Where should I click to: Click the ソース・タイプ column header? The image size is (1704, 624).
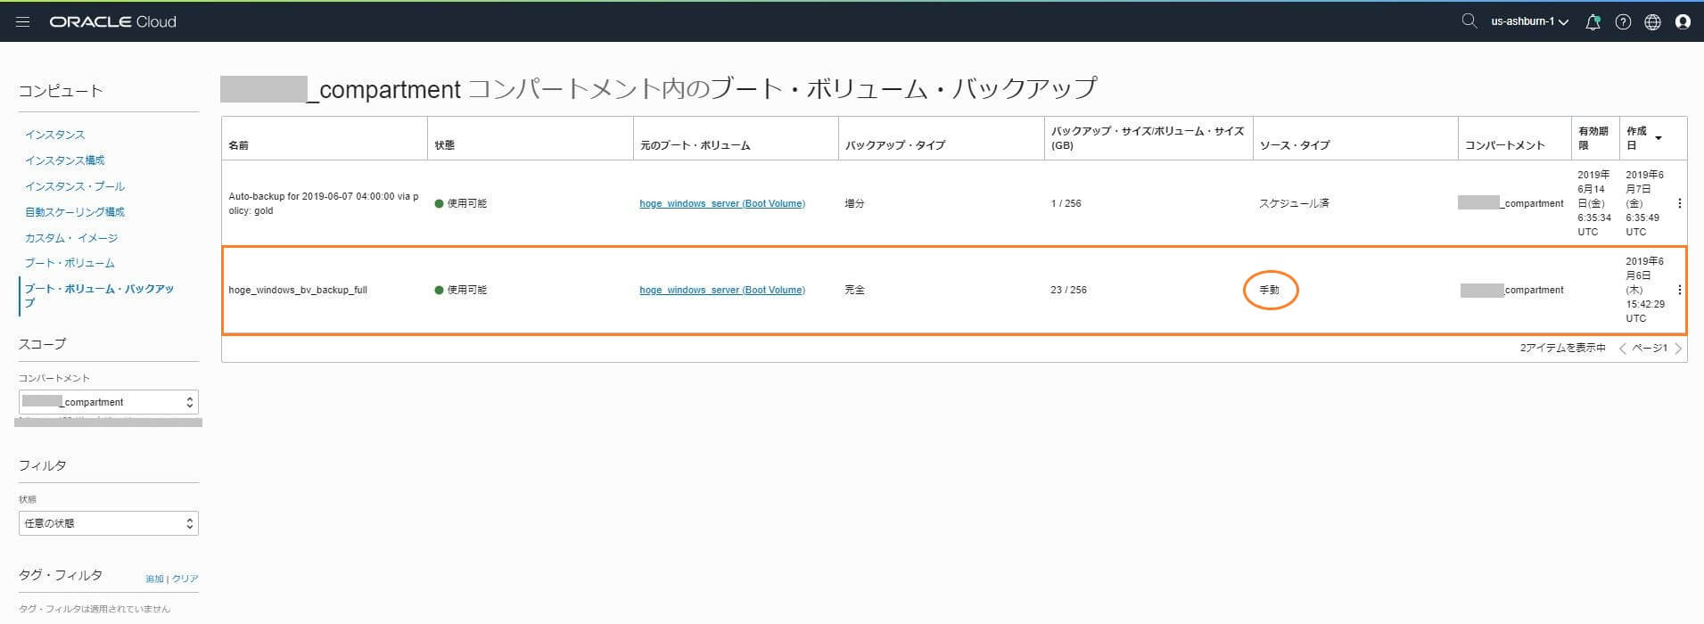coord(1295,145)
